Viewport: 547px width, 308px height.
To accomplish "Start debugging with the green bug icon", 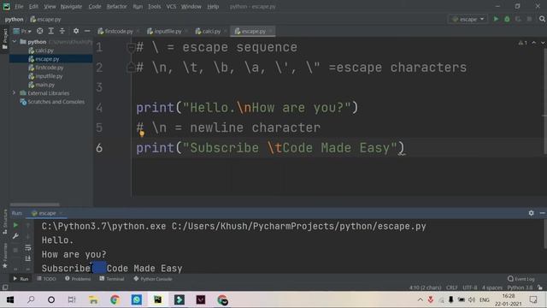I will click(507, 19).
